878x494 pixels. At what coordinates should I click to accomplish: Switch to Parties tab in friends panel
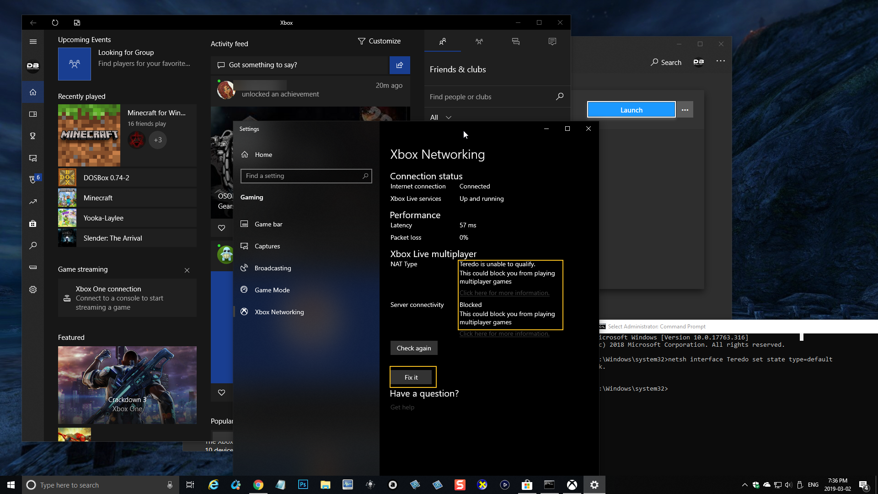point(479,42)
